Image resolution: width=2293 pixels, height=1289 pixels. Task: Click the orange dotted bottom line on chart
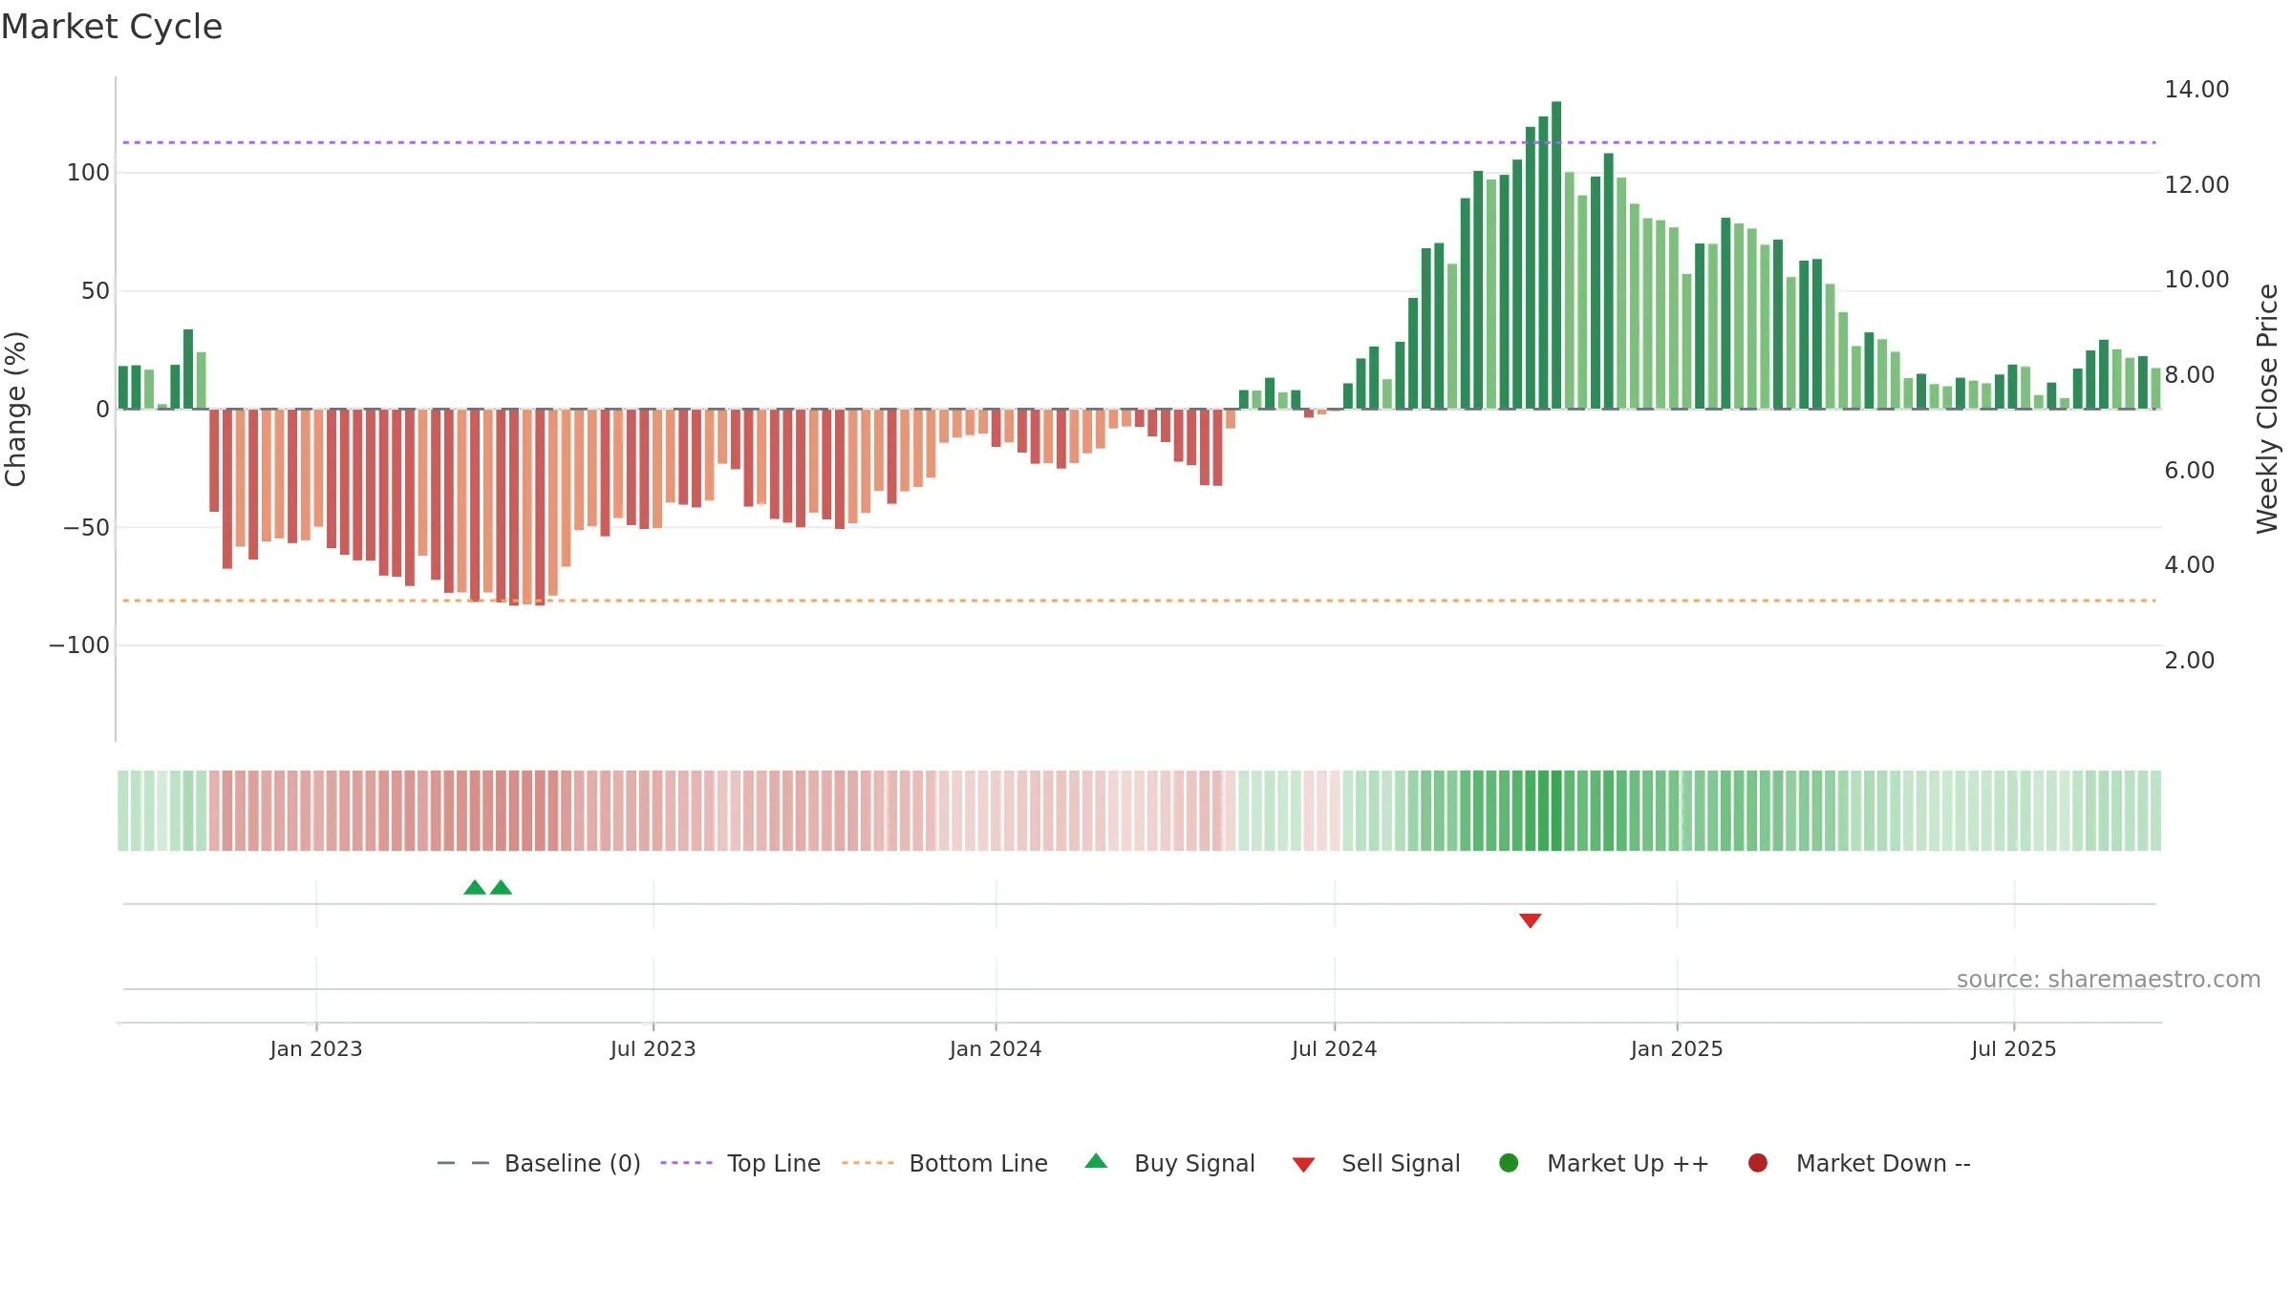coord(1139,601)
